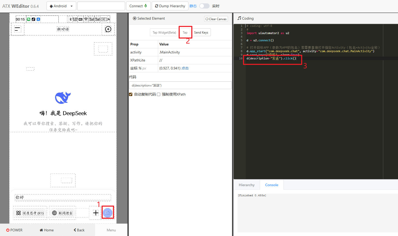The image size is (398, 236).
Task: Tap the new chat plus-circle icon
Action: pos(108,29)
